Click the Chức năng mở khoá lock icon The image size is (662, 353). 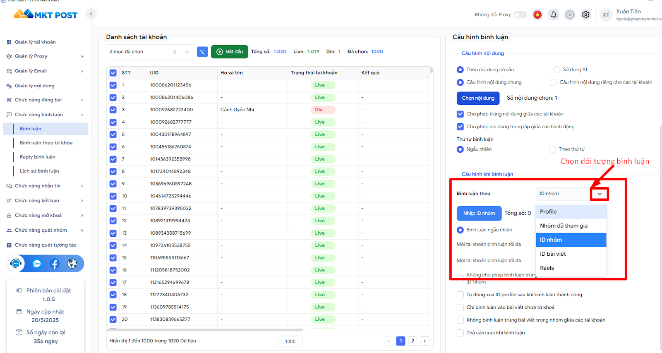point(9,216)
